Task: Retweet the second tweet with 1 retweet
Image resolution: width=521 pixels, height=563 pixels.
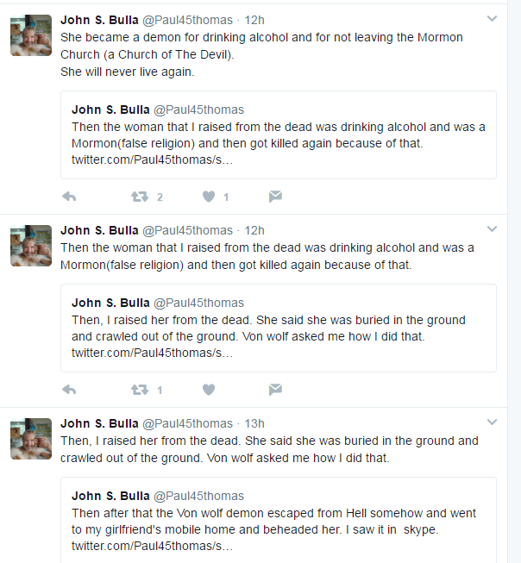Action: pos(140,390)
